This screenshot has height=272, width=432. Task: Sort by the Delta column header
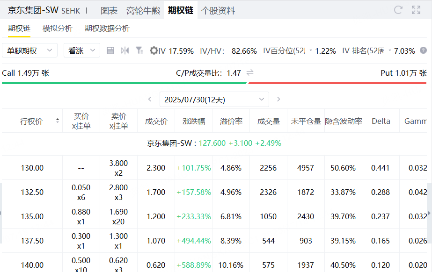click(381, 121)
